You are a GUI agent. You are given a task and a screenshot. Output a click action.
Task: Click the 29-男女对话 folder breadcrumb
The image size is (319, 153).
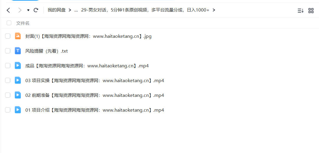pos(145,10)
